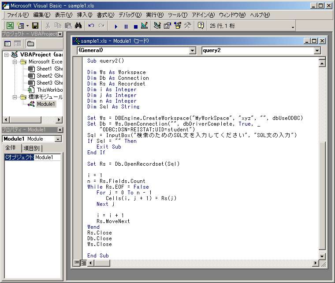This screenshot has width=335, height=283.
Task: Click the code line 'Set Rs = Db.OpenRecordset(Sql)'
Action: coord(133,164)
